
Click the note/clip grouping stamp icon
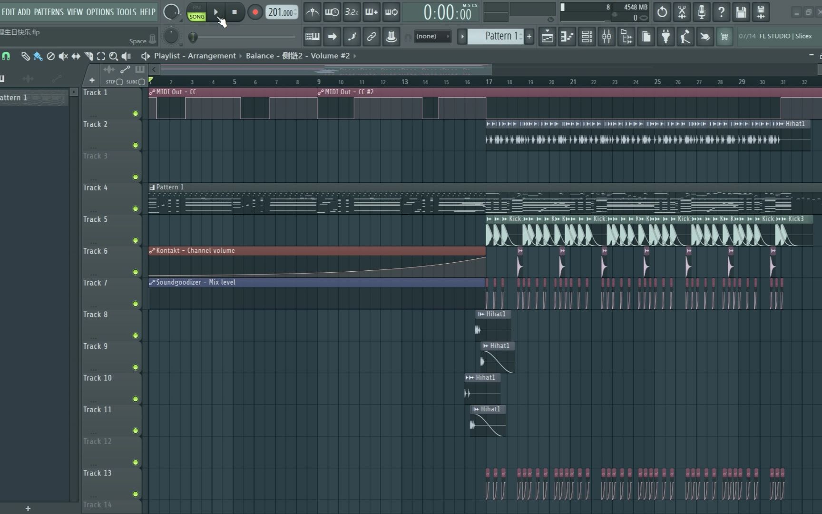point(391,36)
